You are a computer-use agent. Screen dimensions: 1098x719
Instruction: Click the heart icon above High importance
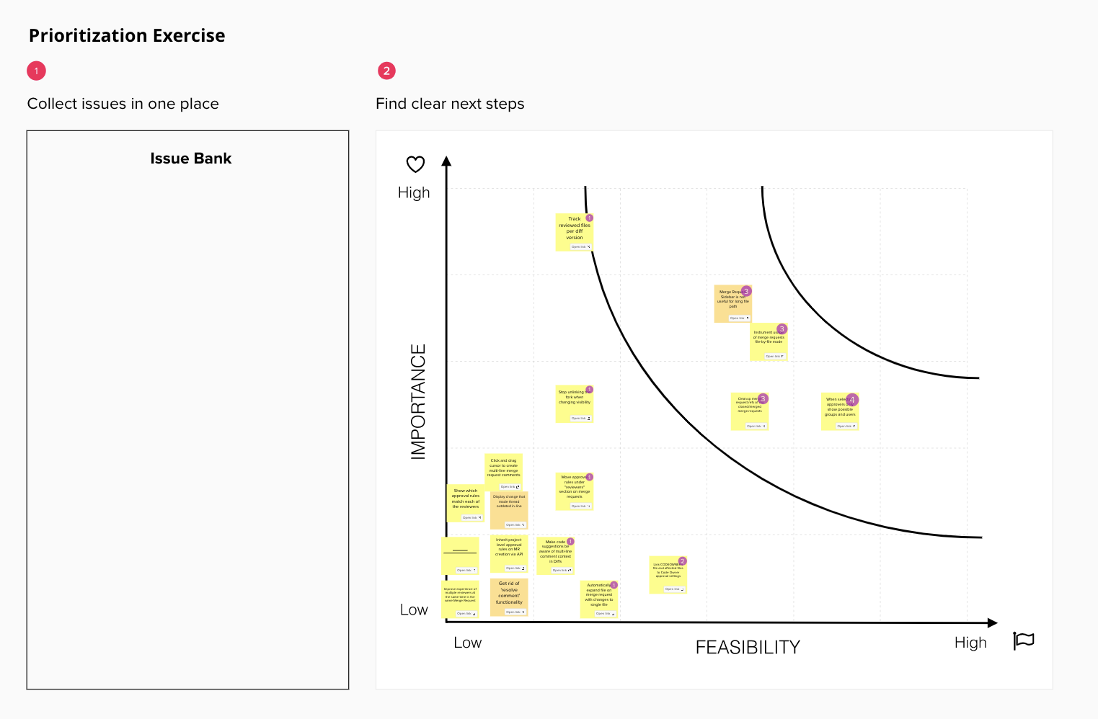(x=415, y=164)
